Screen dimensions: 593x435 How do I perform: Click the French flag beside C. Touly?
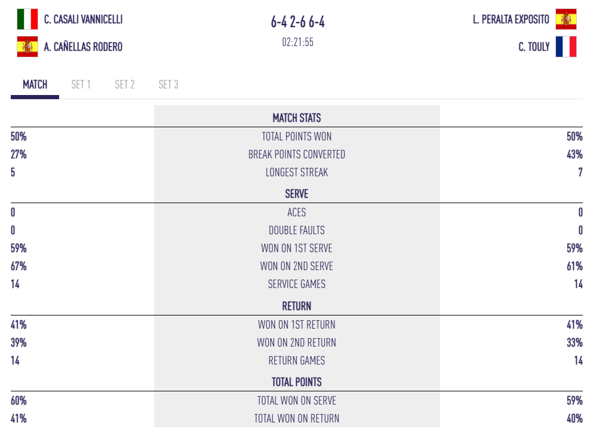(x=566, y=47)
